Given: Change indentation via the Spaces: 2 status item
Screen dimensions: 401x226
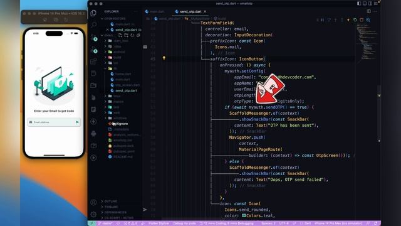Looking at the screenshot, I should click(x=269, y=223).
